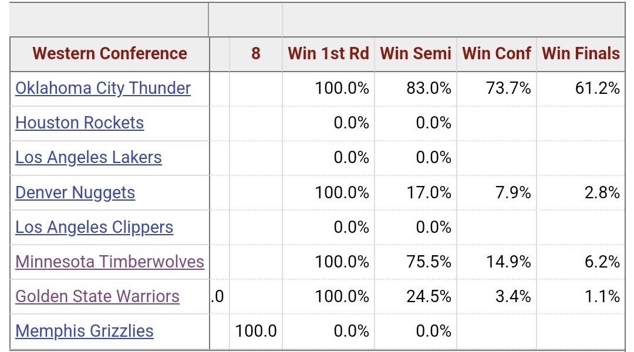The height and width of the screenshot is (352, 634).
Task: Open the Minnesota Timberwolves team link
Action: pos(110,262)
